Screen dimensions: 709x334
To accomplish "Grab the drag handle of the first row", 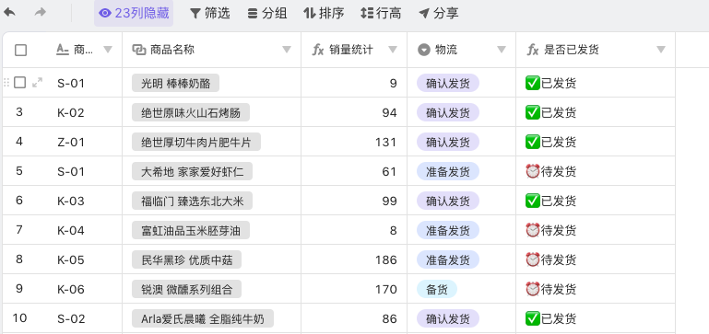I will 6,83.
